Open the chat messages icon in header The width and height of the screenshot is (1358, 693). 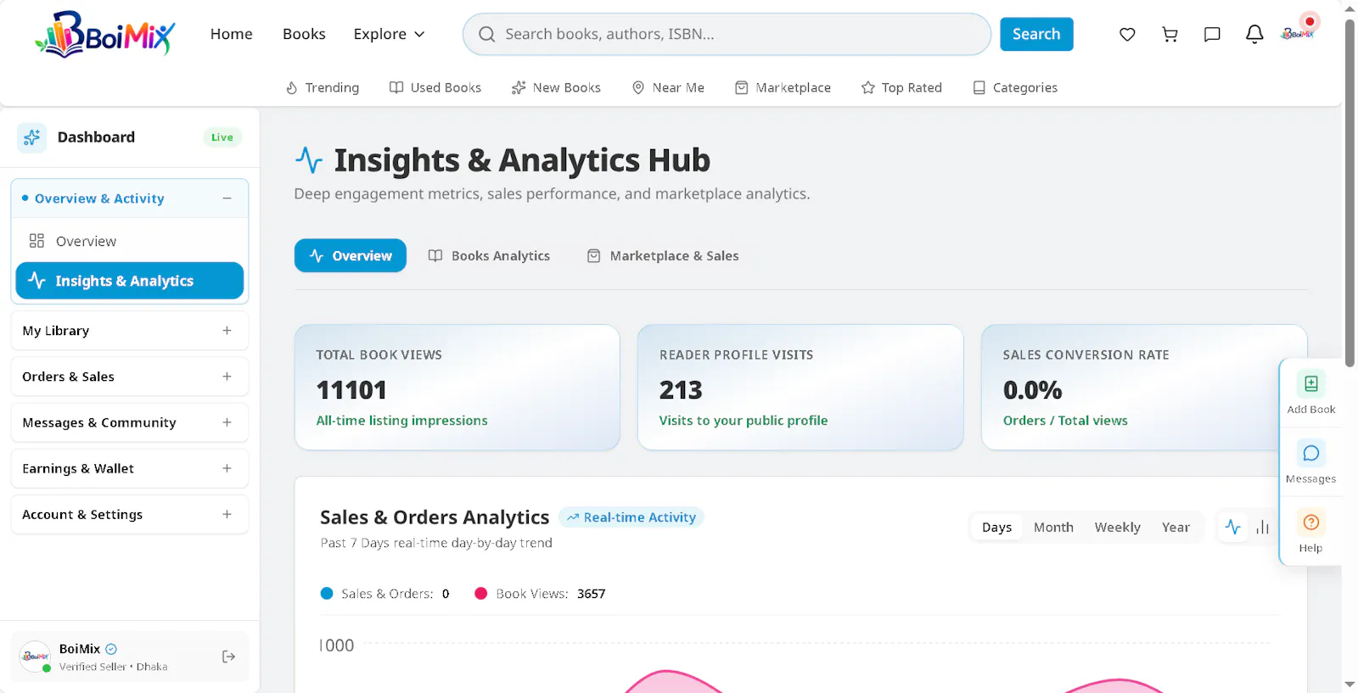[x=1212, y=35]
